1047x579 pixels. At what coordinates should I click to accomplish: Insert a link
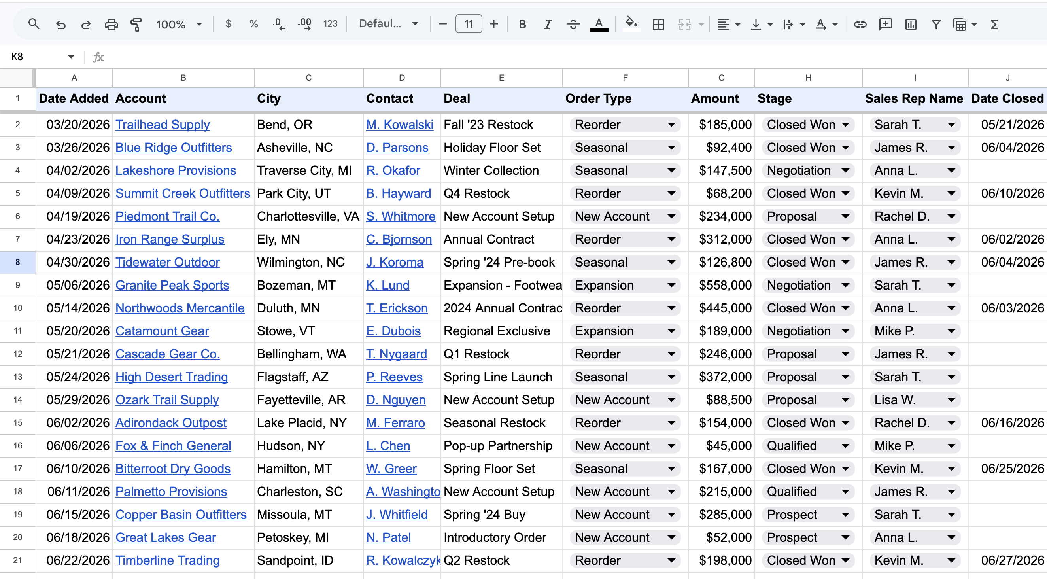tap(860, 25)
